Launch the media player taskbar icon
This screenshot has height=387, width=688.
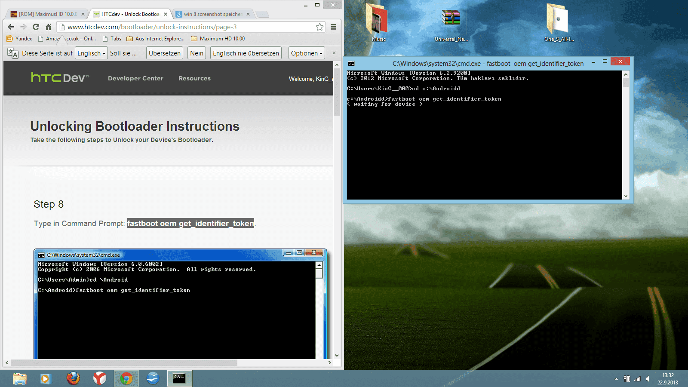[x=46, y=378]
